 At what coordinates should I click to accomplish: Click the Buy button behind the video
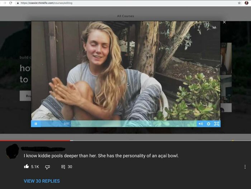[25, 96]
